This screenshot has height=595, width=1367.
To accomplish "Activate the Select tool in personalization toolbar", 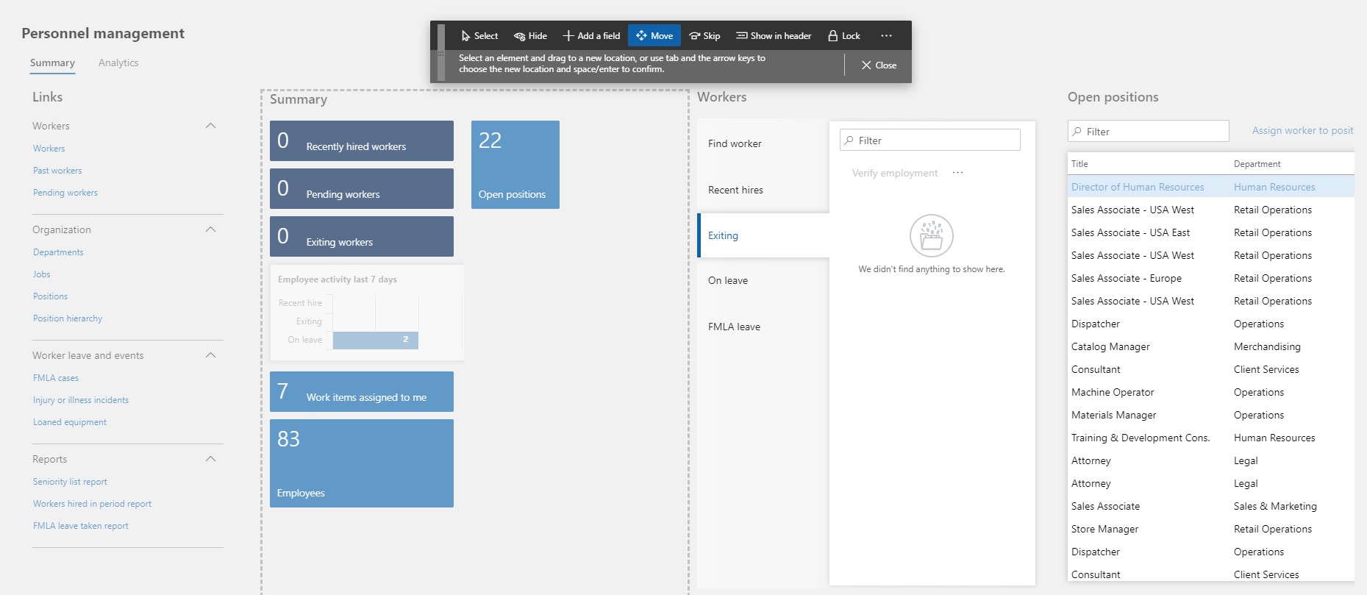I will click(x=479, y=36).
